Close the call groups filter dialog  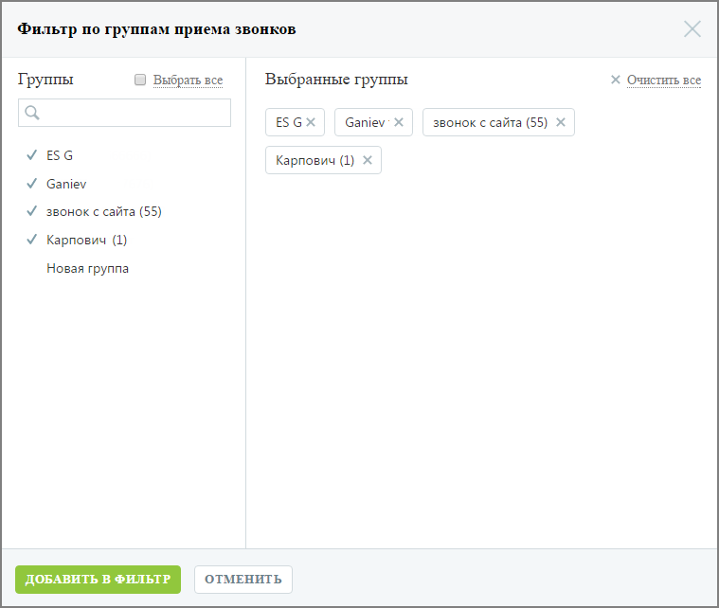pos(692,29)
